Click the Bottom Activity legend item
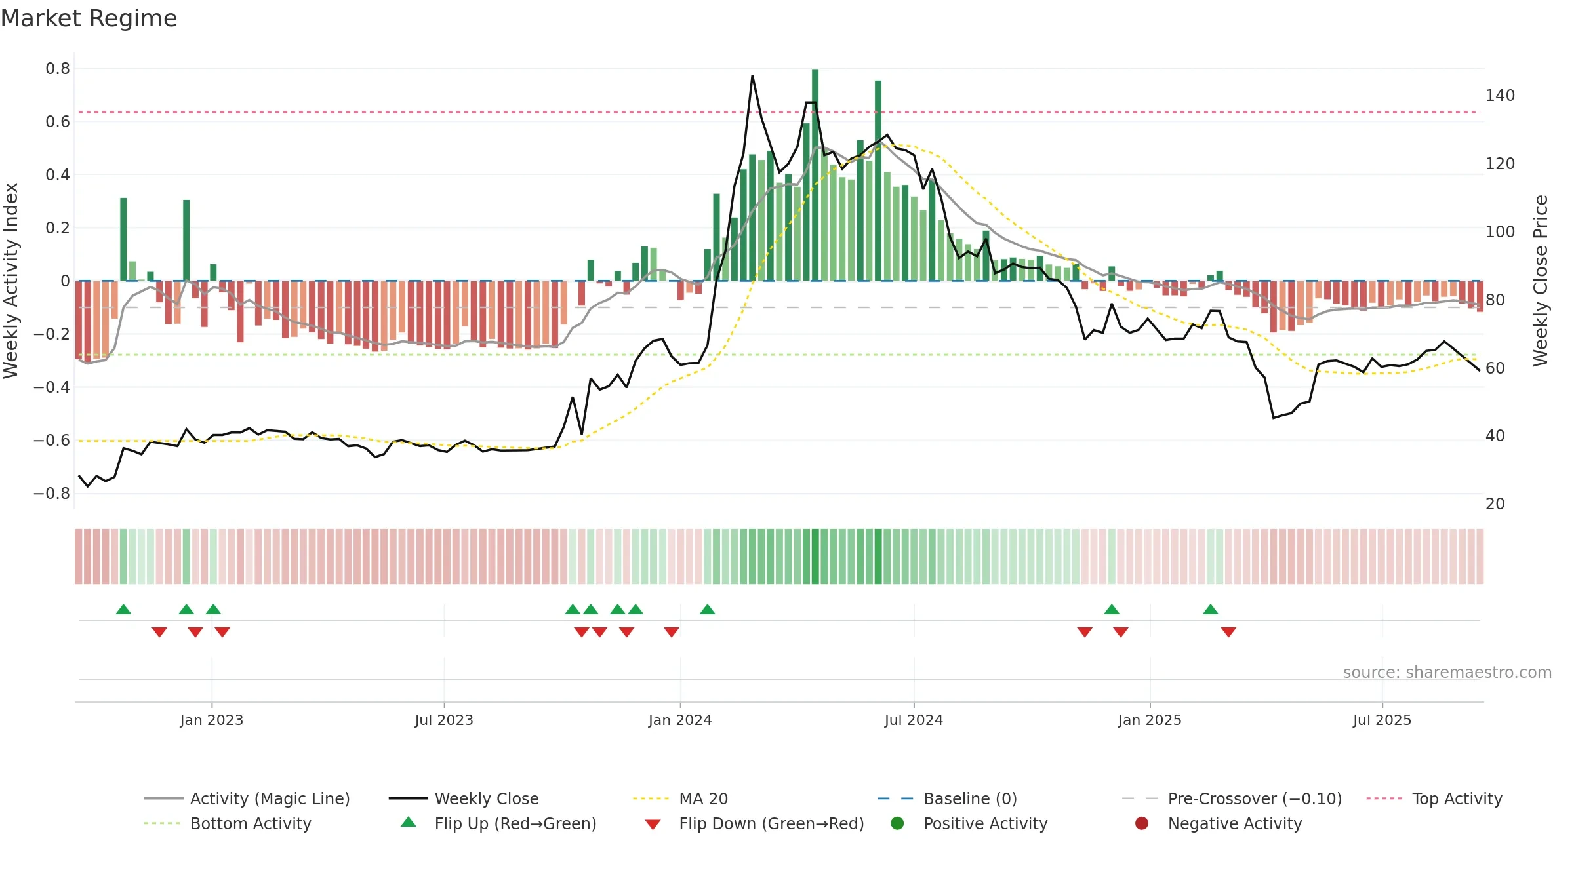This screenshot has width=1574, height=885. (228, 823)
